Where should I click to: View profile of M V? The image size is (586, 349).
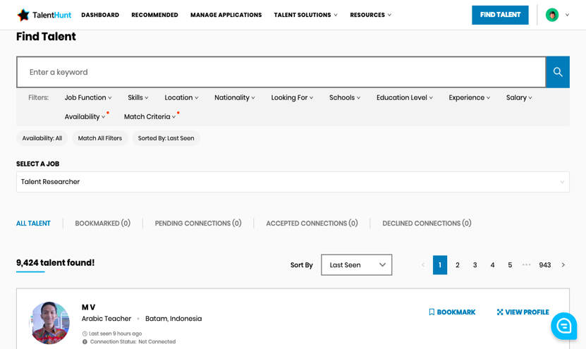(x=523, y=312)
